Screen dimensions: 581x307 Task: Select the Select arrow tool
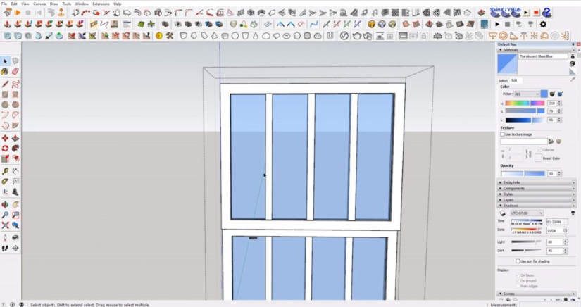pyautogui.click(x=5, y=61)
